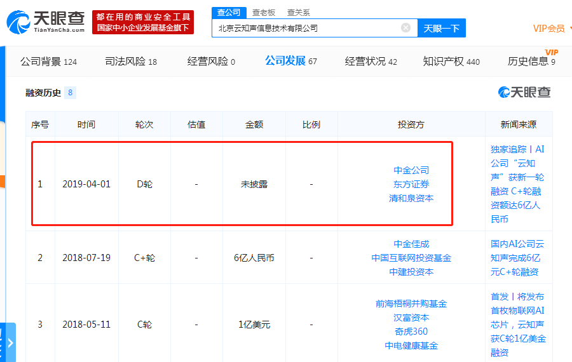Clear the search box with the X icon

point(405,28)
